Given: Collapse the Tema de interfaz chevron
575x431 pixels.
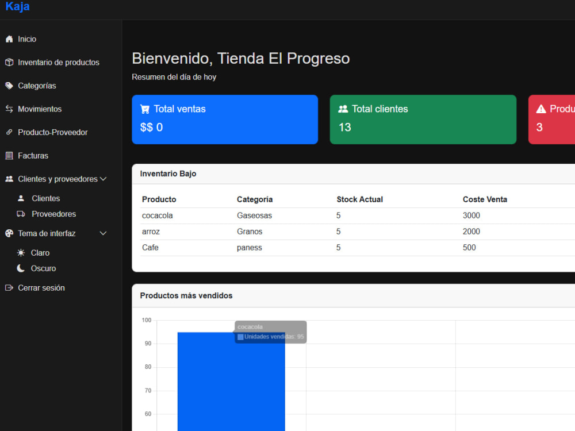Looking at the screenshot, I should point(103,233).
